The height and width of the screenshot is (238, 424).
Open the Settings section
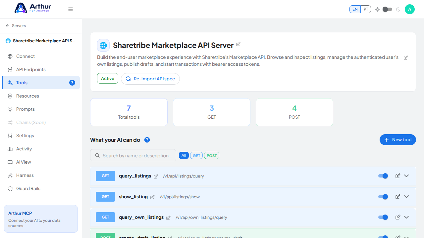pyautogui.click(x=41, y=136)
